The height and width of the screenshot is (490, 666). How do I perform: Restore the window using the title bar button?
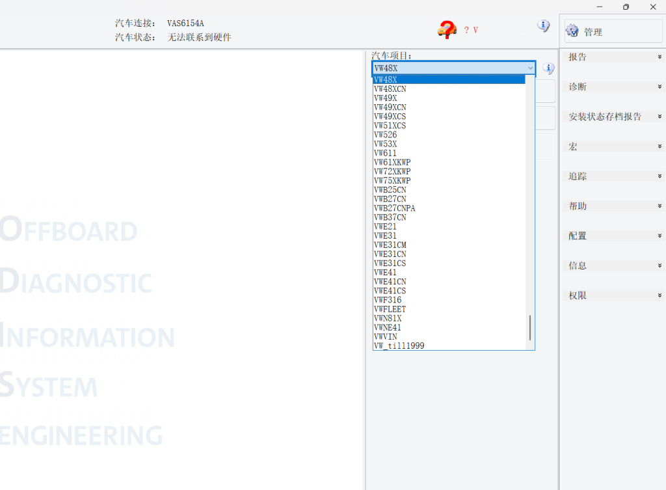[x=626, y=7]
